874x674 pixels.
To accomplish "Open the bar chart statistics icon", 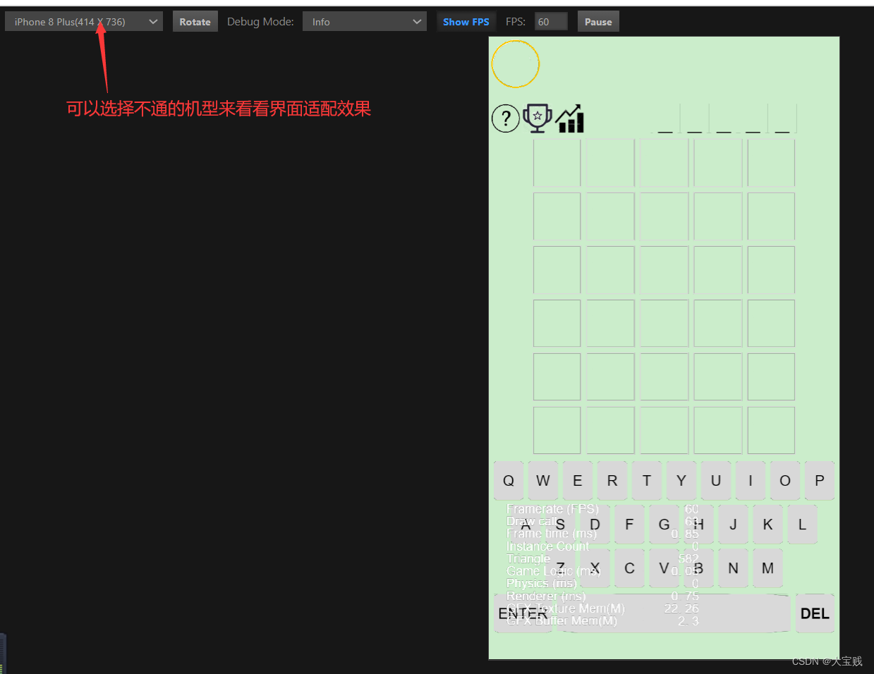I will pos(570,118).
